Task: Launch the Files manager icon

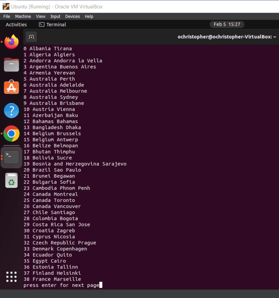Action: [12, 65]
